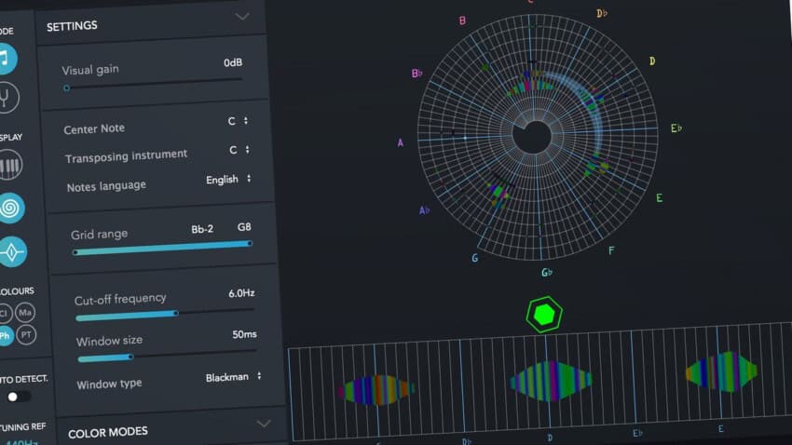This screenshot has height=445, width=792.
Task: Click the Db label on spiral
Action: click(x=602, y=13)
